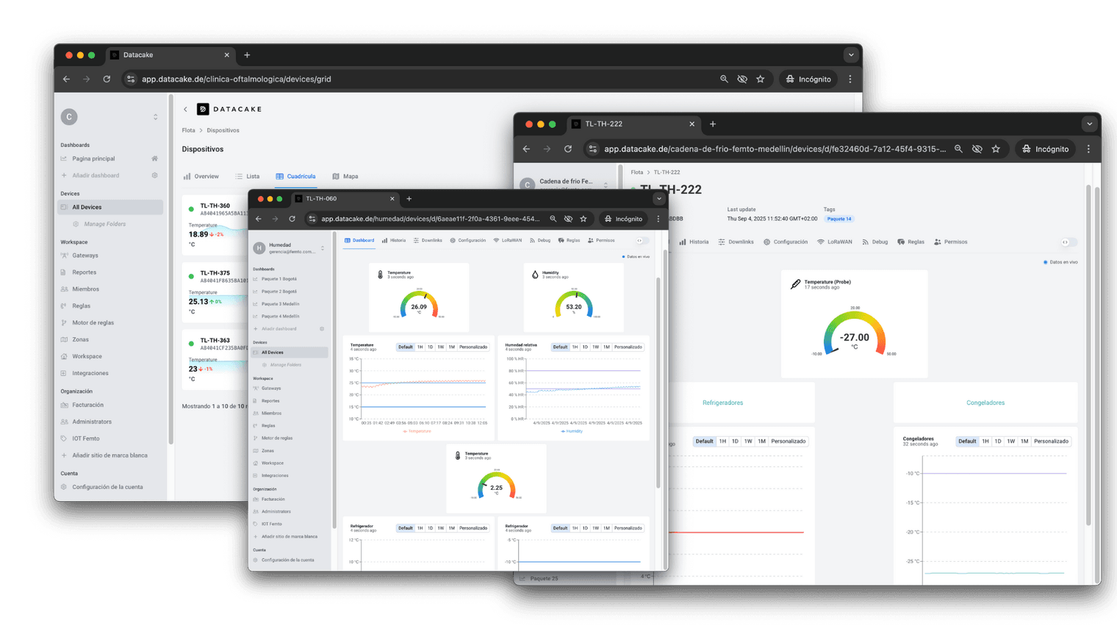Open site info icon in the TL-TH-222 address bar
Viewport: 1117px width, 628px height.
[592, 149]
